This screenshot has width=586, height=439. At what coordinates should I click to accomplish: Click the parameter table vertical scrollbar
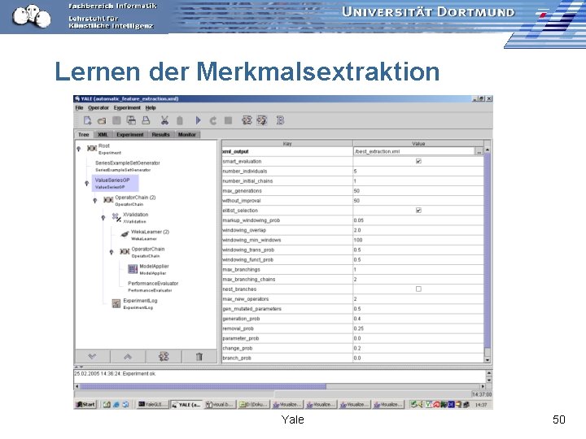point(487,250)
